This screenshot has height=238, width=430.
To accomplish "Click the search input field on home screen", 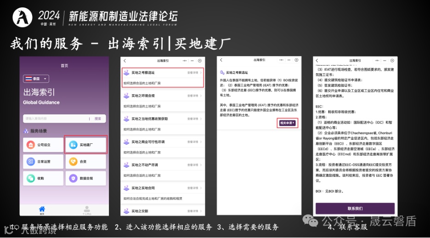I will pos(56,119).
